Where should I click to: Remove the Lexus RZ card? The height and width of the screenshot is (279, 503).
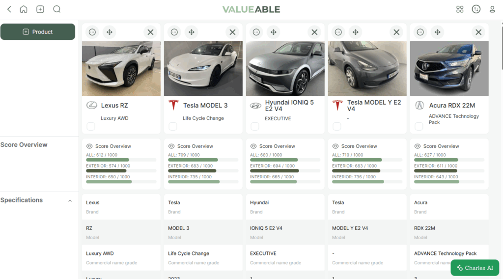coord(150,32)
